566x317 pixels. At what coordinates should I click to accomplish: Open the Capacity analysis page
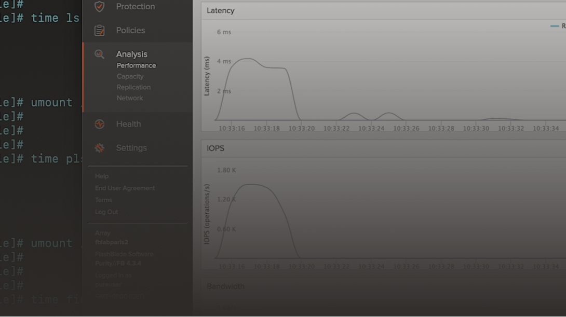click(130, 76)
